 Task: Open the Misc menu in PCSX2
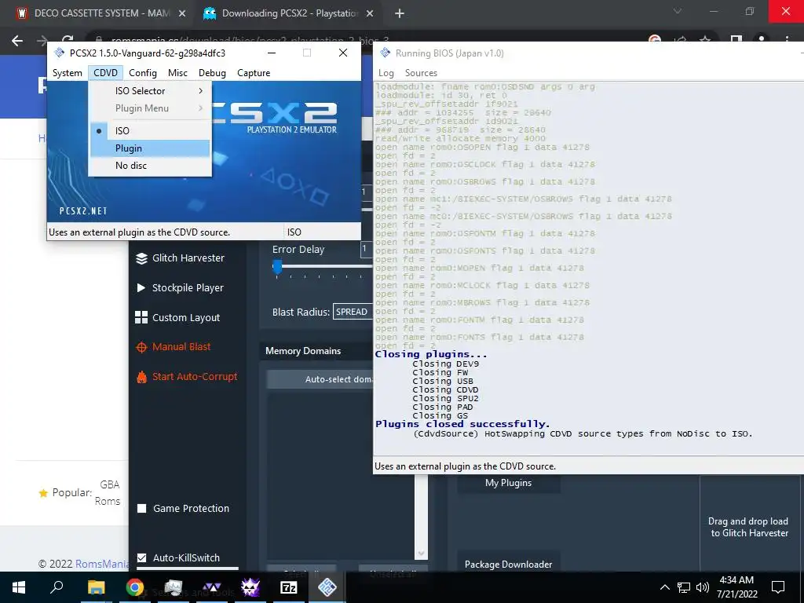pos(177,73)
